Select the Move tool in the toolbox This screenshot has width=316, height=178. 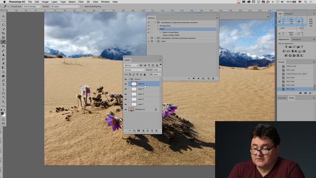(3, 16)
